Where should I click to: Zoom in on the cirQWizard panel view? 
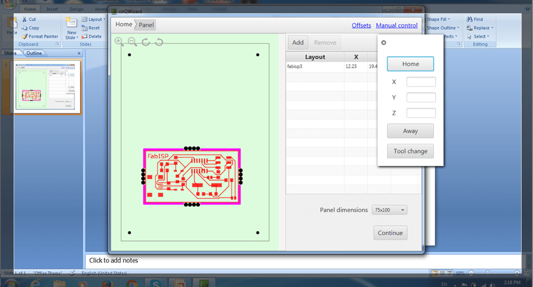(119, 42)
